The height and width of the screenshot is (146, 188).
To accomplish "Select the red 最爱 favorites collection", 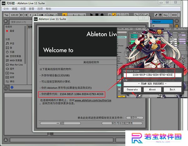I will point(10,31).
